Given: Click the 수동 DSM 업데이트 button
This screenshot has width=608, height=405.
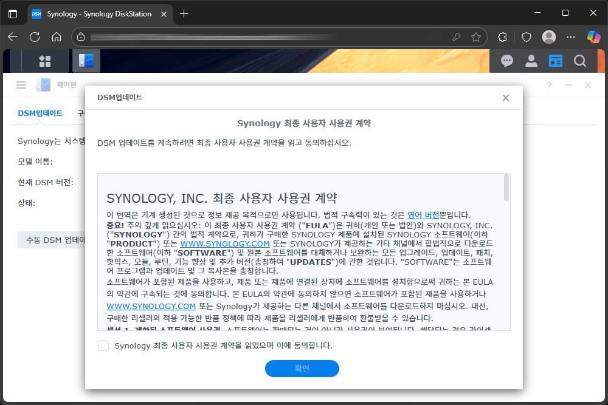Looking at the screenshot, I should [52, 240].
